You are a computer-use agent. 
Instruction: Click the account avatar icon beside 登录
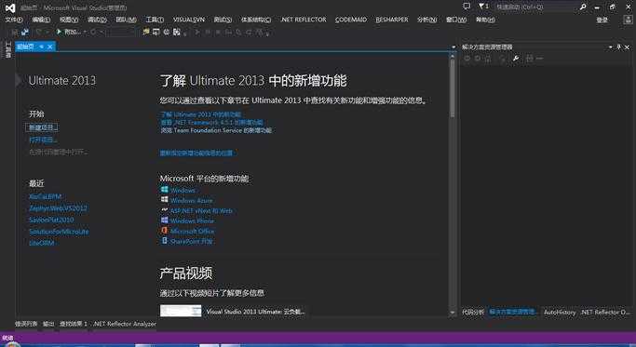click(x=628, y=20)
